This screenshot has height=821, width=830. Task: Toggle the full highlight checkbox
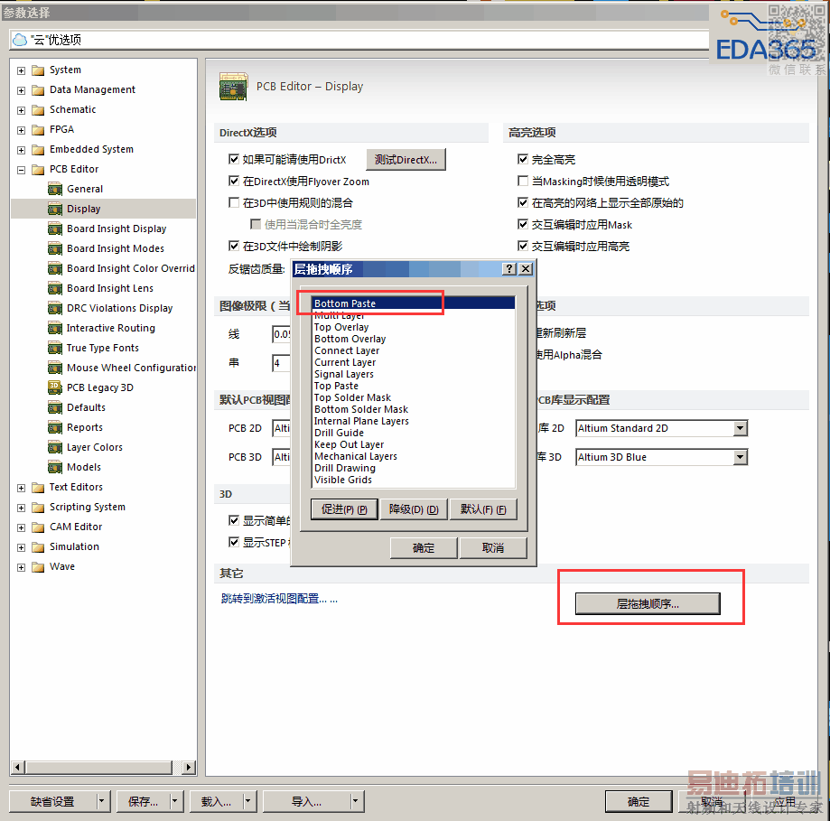click(522, 159)
